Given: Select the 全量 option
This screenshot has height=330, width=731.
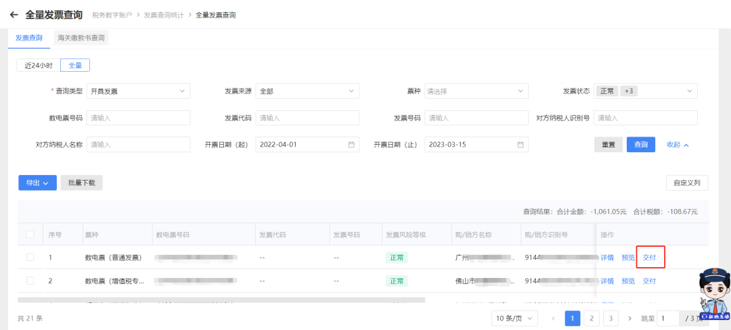Looking at the screenshot, I should 75,65.
